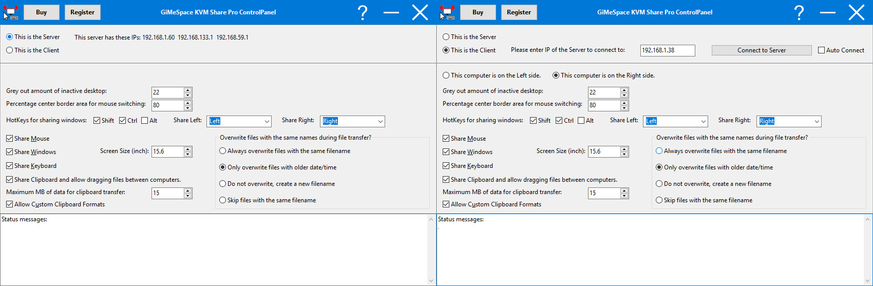Open help question mark in left window
873x286 pixels.
(363, 12)
